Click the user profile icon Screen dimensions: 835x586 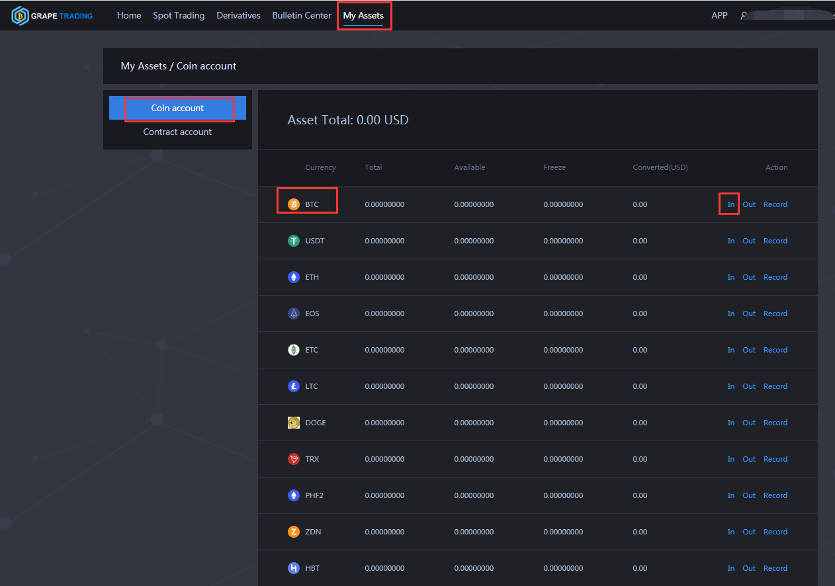(x=744, y=15)
